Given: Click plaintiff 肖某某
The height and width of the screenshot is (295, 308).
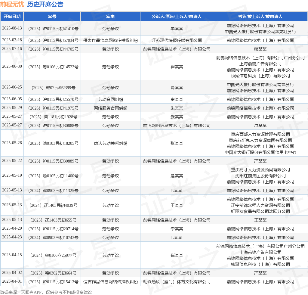Looking at the screenshot, I should pyautogui.click(x=177, y=88).
